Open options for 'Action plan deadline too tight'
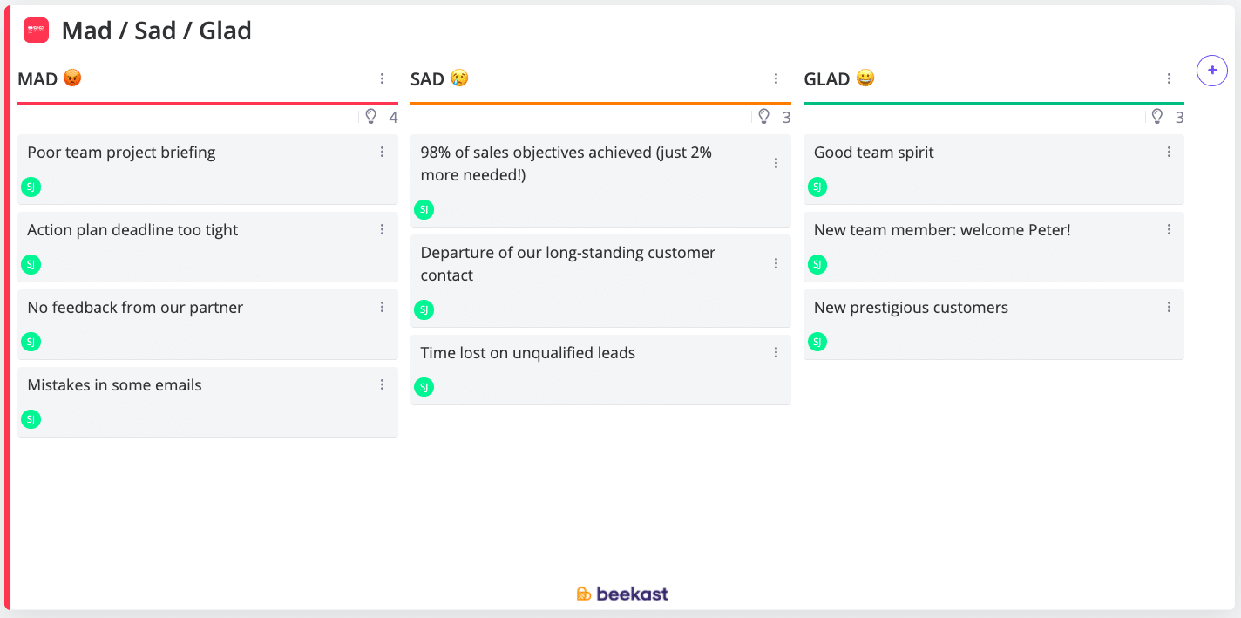Viewport: 1241px width, 618px height. pos(382,229)
